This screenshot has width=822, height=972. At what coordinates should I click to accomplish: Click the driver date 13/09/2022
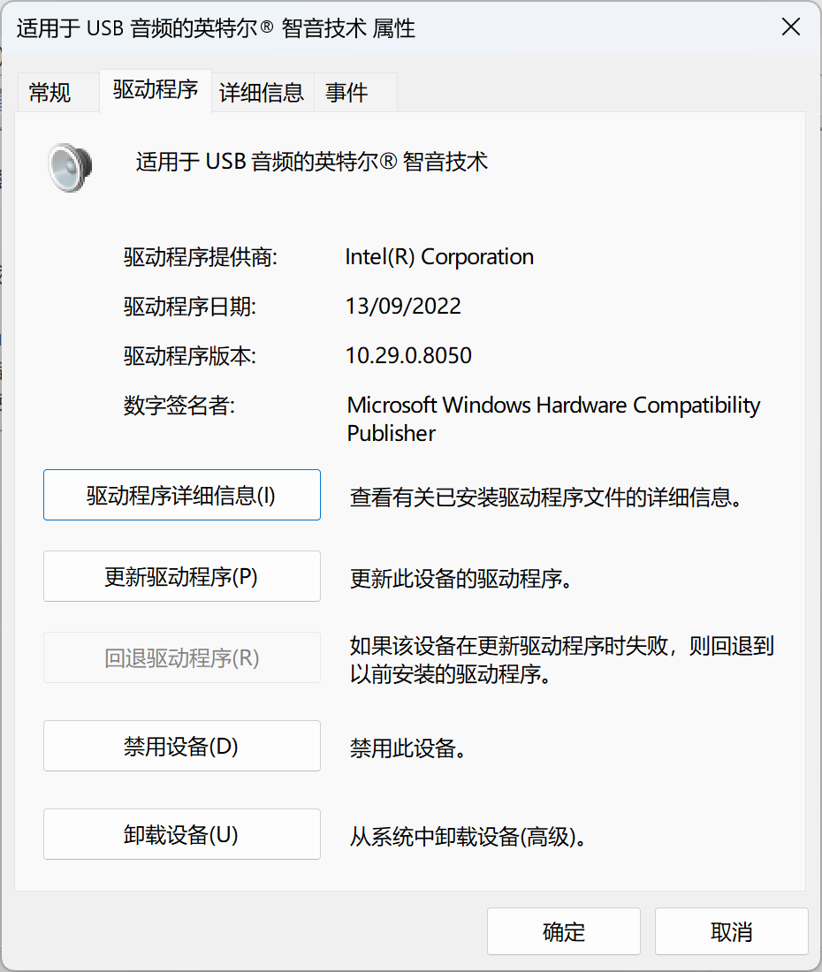coord(403,307)
